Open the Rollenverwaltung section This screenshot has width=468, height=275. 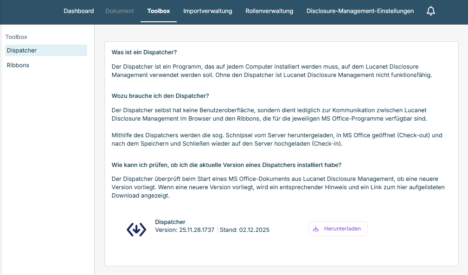pyautogui.click(x=269, y=11)
